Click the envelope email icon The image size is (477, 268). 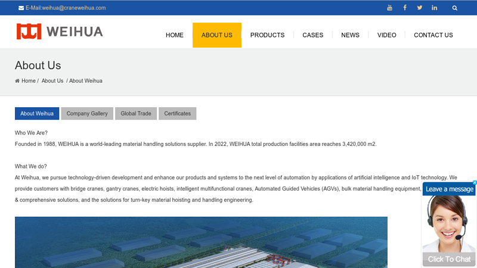[21, 8]
